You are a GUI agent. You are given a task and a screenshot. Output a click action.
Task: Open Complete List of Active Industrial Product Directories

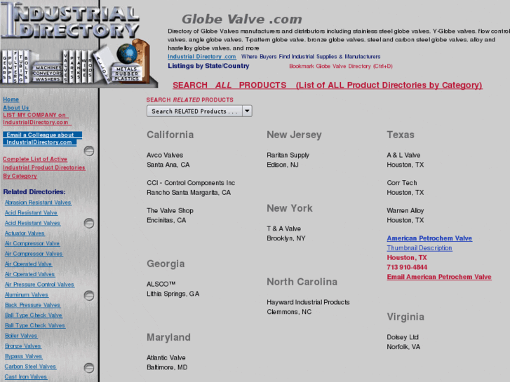44,168
